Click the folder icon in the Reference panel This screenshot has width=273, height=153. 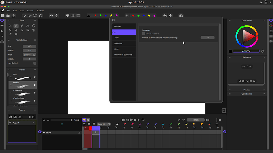pos(254,81)
